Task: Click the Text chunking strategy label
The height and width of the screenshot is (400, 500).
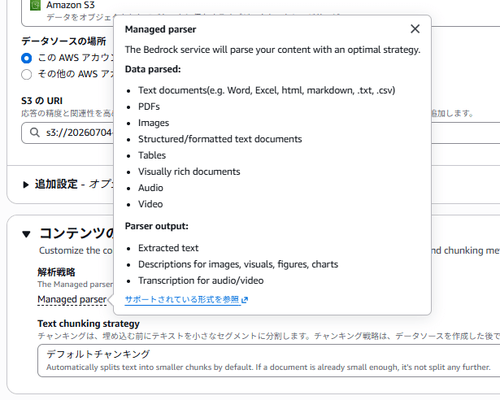Action: pyautogui.click(x=89, y=324)
